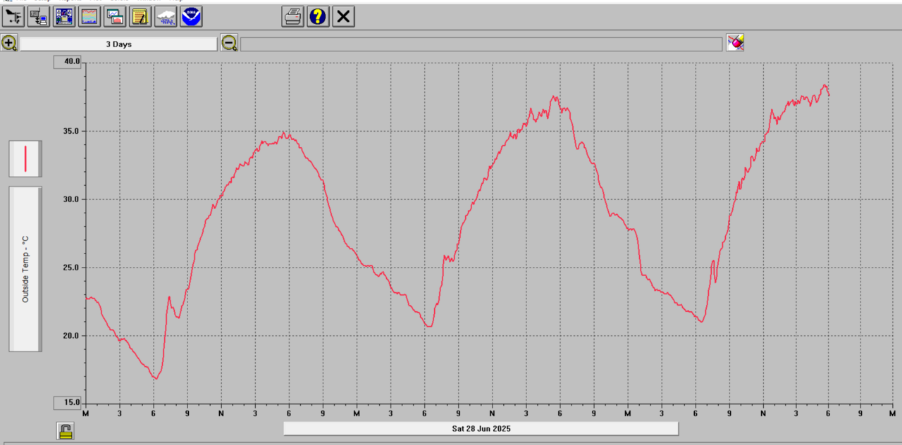This screenshot has height=445, width=902.
Task: Click the download data to computer icon
Action: 39,16
